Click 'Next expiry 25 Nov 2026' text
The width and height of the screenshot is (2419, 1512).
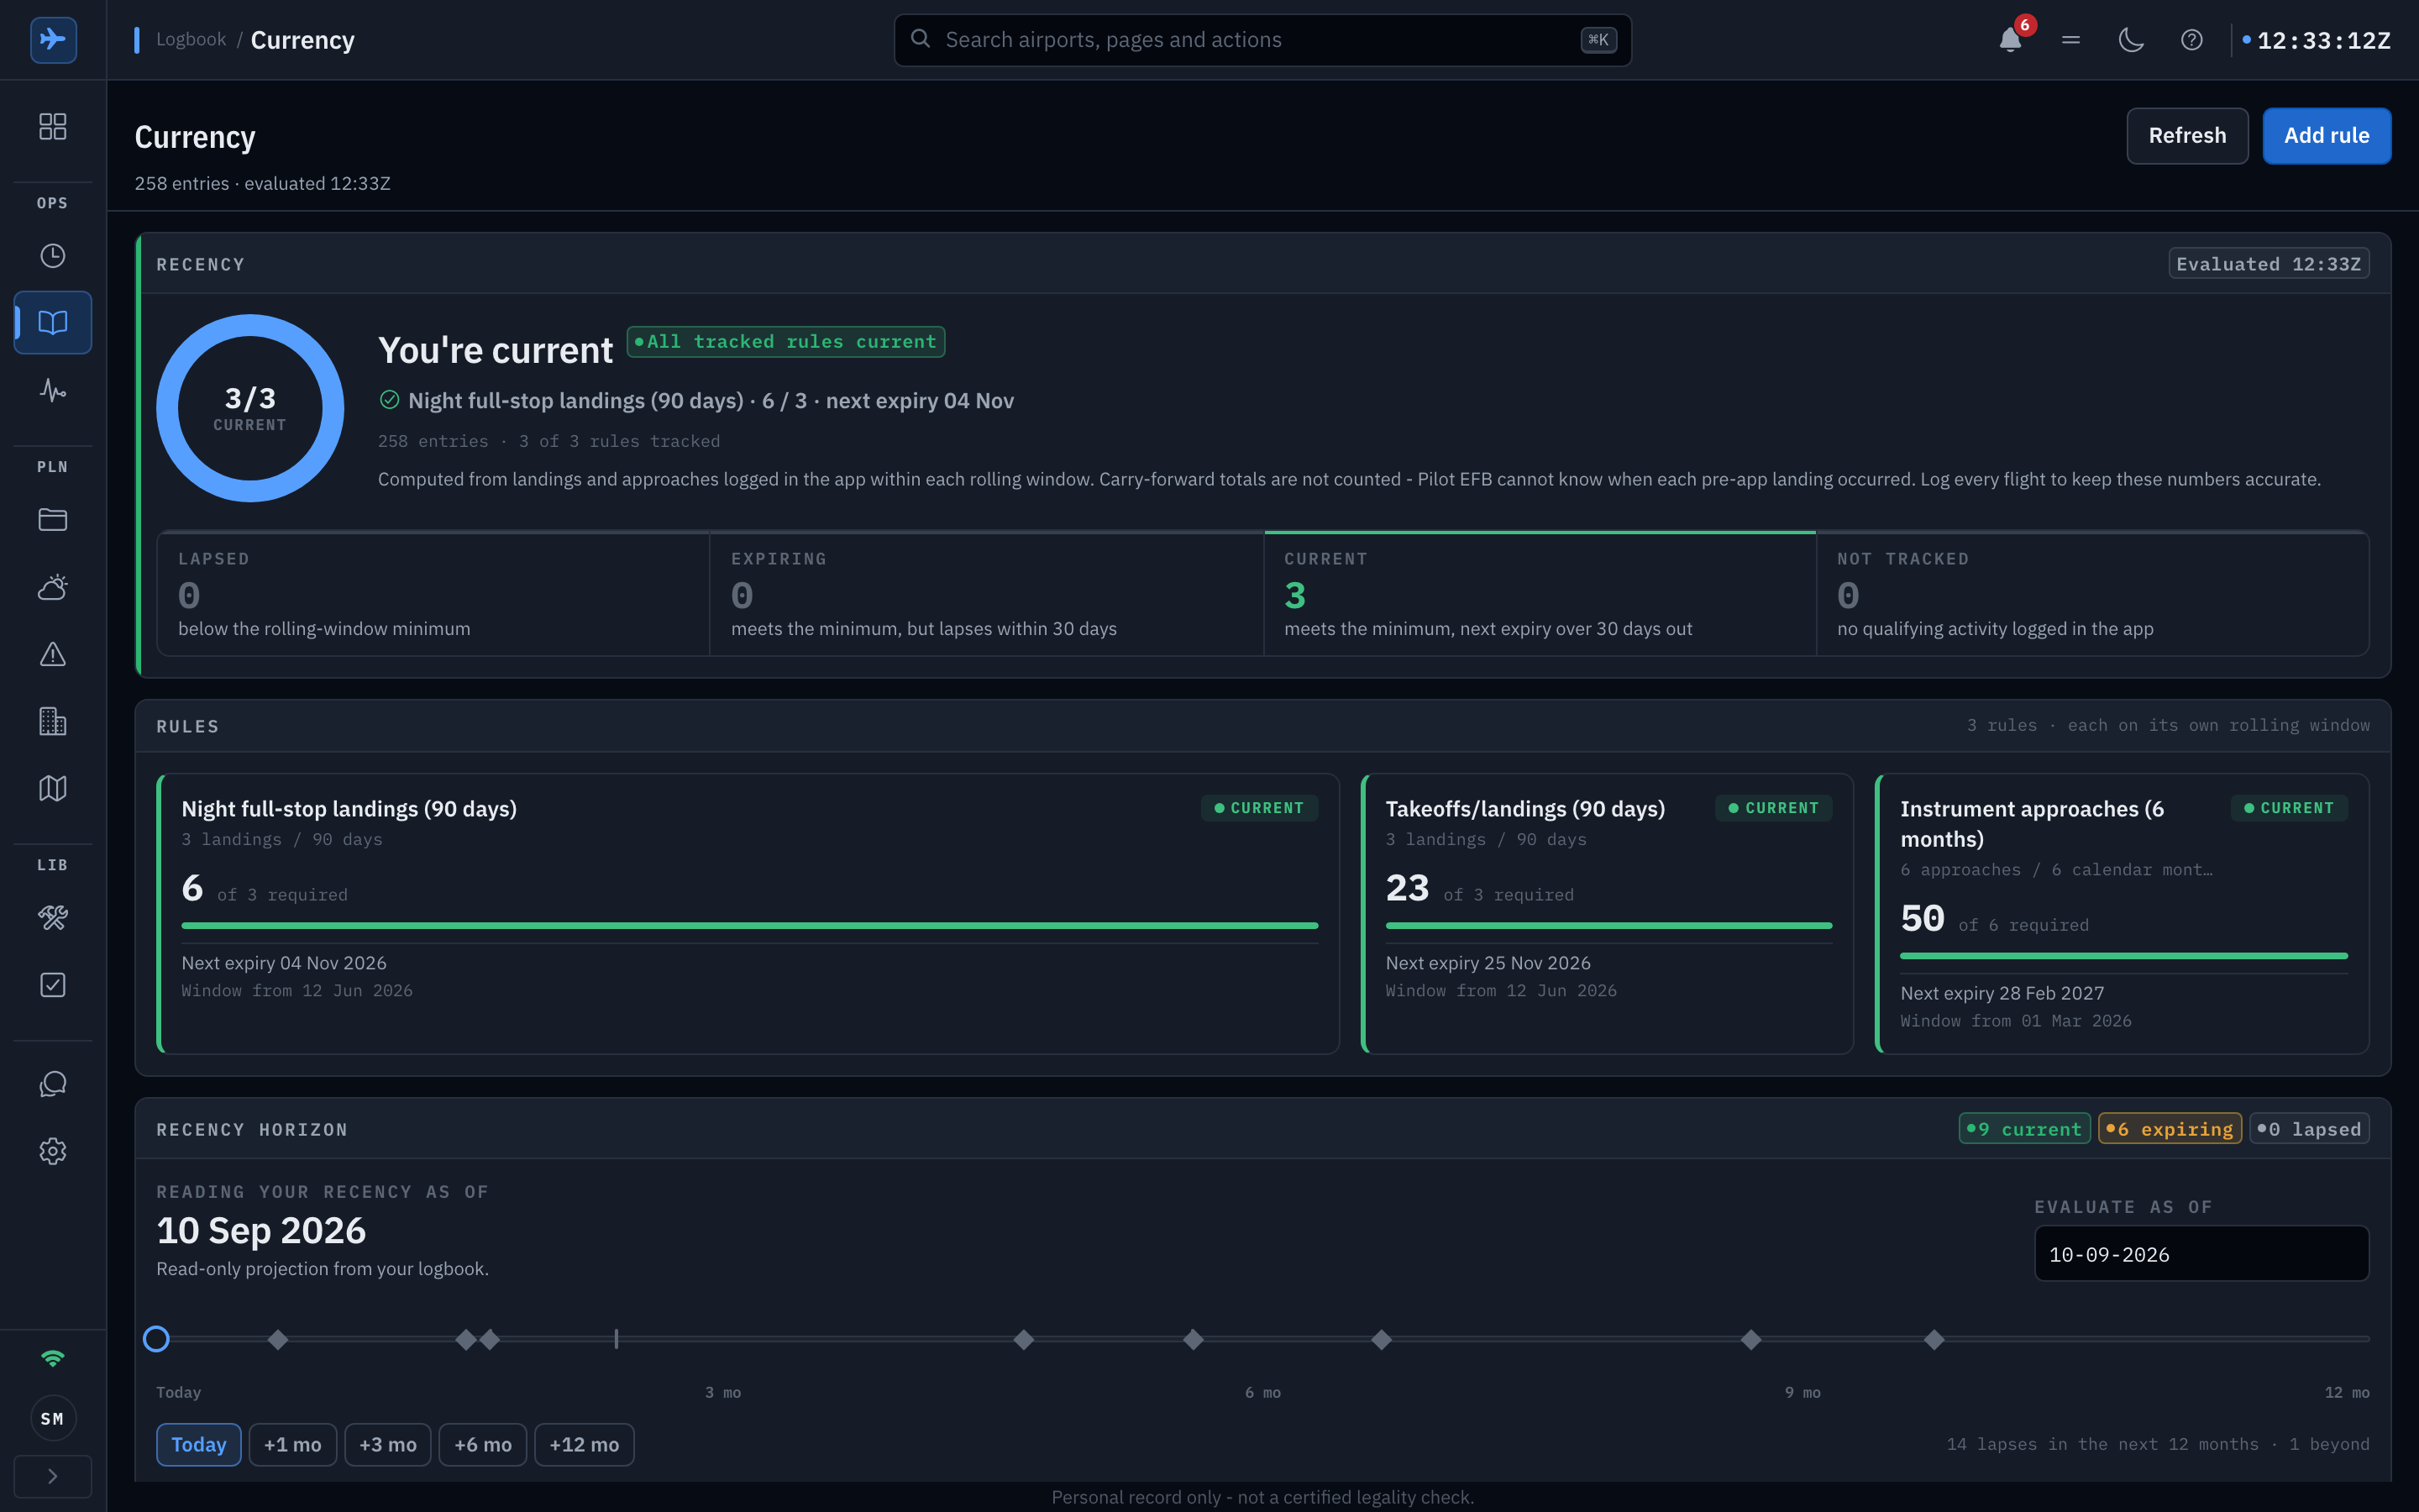(1488, 962)
